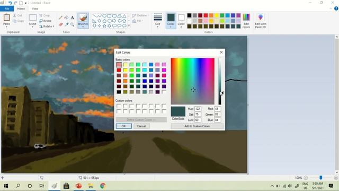Collapse the ribbon with the chevron
The width and height of the screenshot is (339, 191).
point(331,8)
